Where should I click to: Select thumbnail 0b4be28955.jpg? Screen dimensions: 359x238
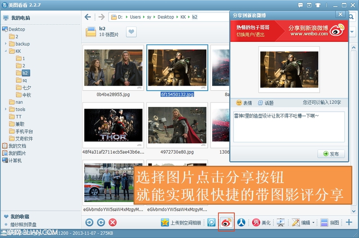(x=113, y=67)
